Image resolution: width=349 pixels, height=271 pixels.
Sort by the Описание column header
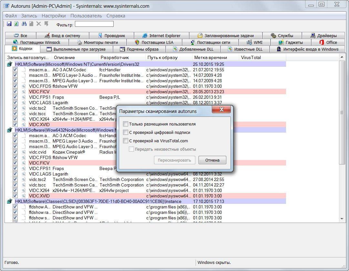[x=75, y=58]
